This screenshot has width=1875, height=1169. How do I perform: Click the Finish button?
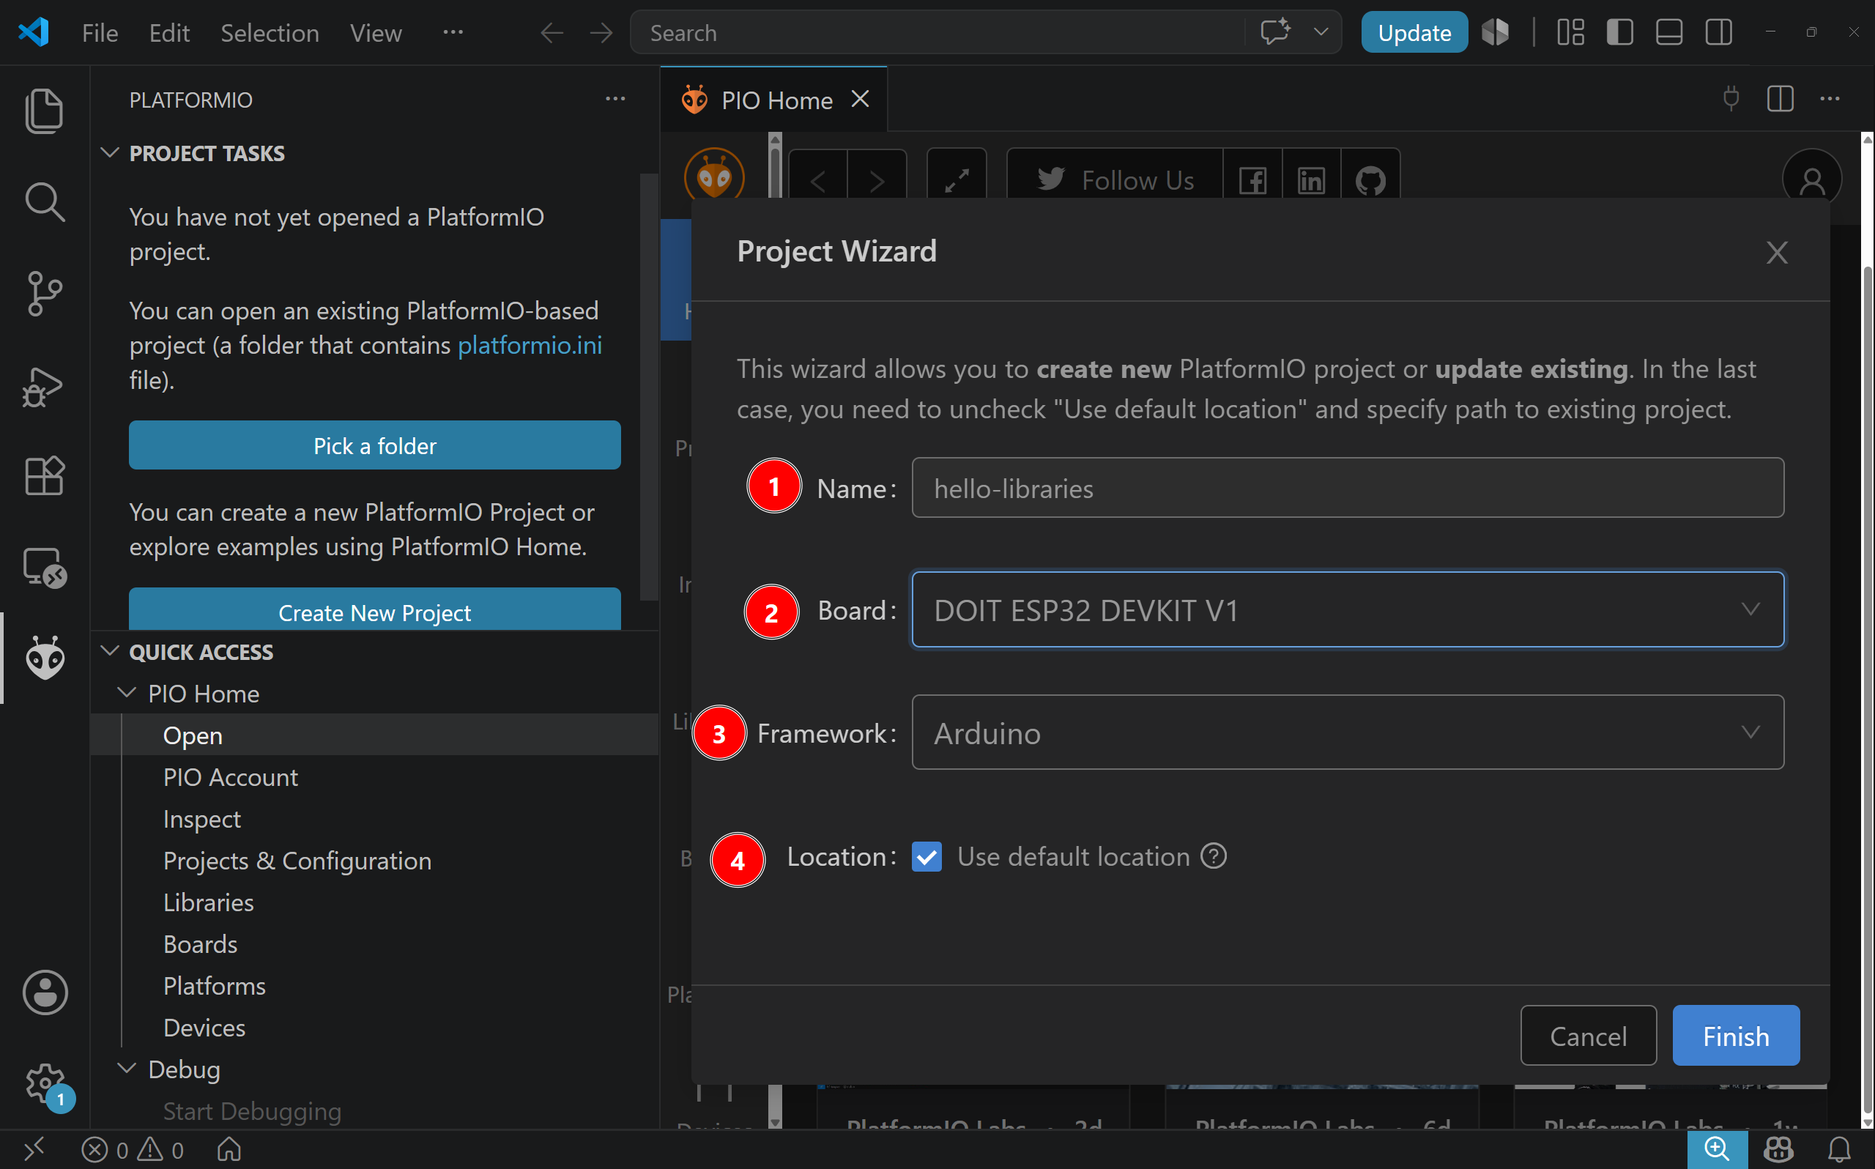(1736, 1036)
